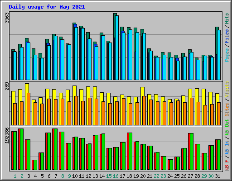Click the 'Hits' legend label
Viewport: 232px width, 181px height.
(x=227, y=19)
